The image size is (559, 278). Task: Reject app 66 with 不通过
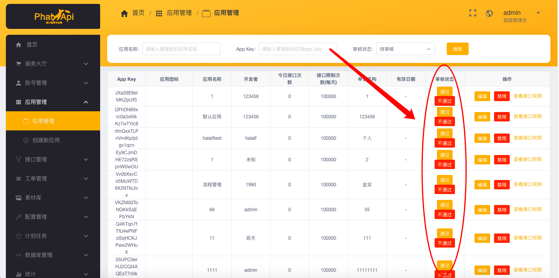point(445,214)
